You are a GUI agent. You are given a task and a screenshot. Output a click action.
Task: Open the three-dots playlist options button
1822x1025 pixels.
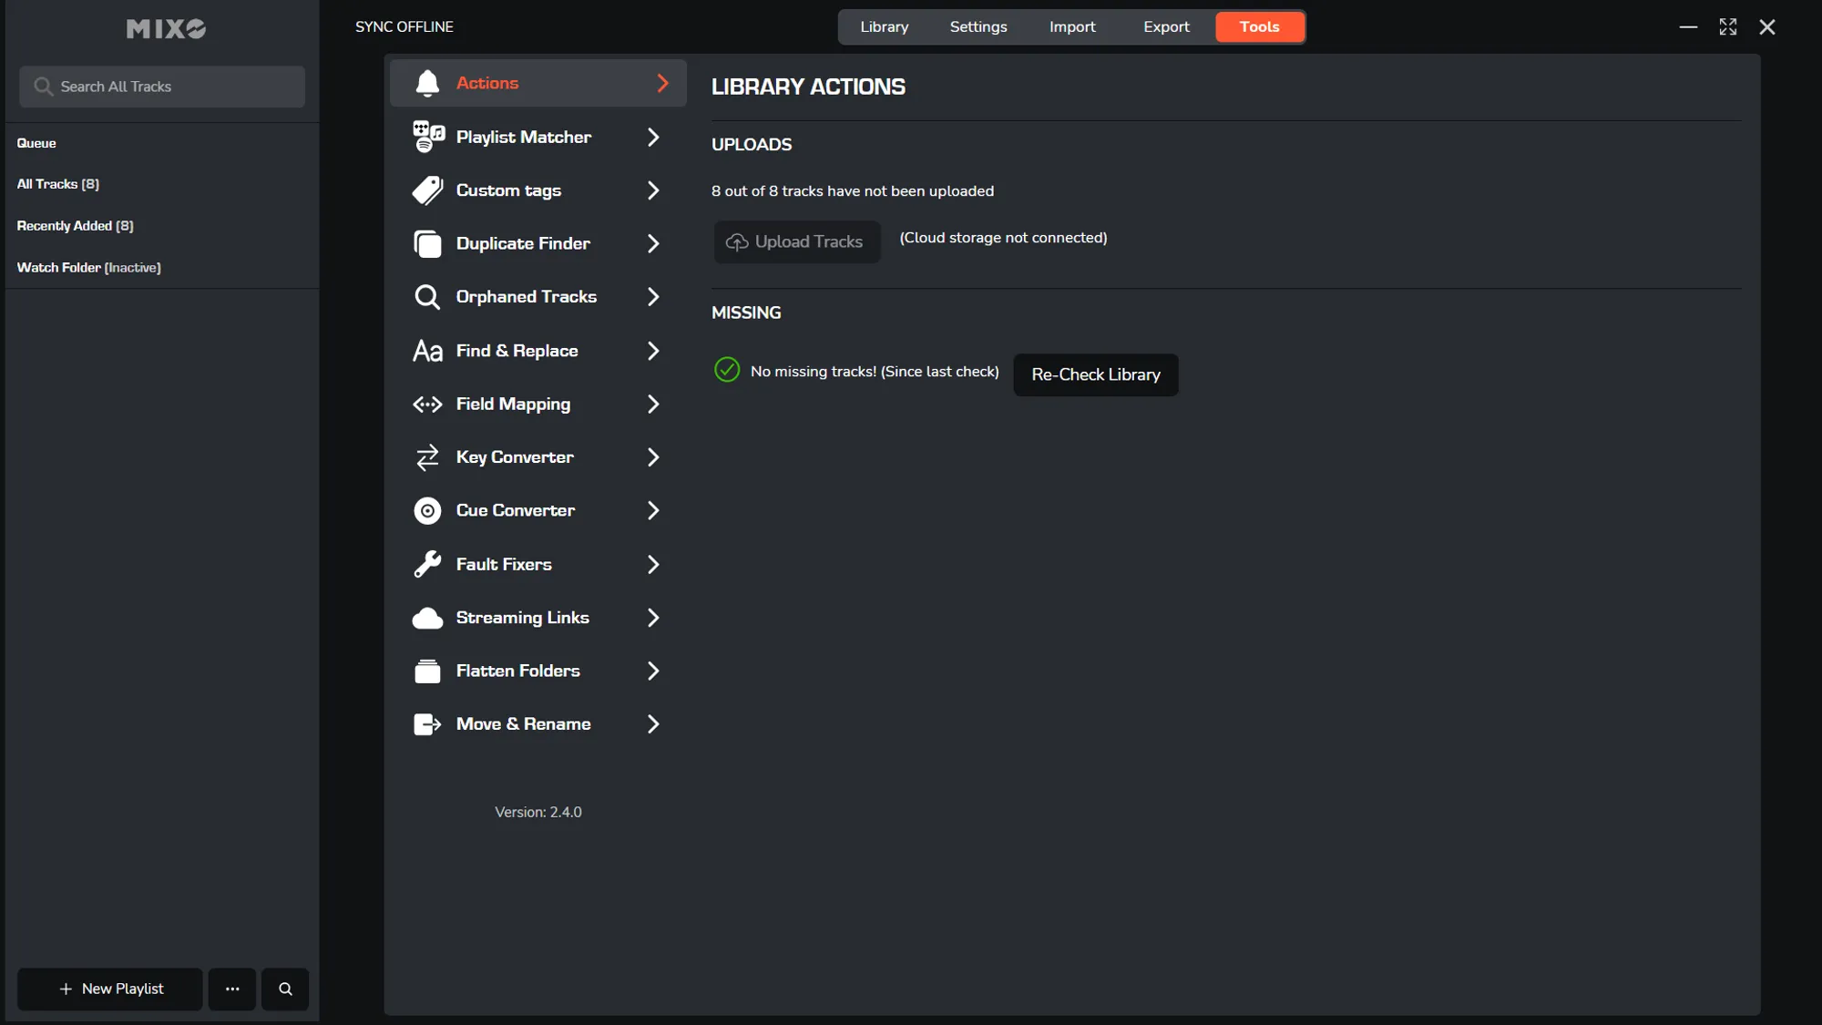(x=232, y=989)
